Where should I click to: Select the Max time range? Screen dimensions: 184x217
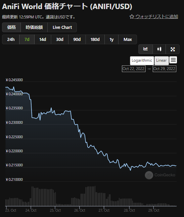128,40
